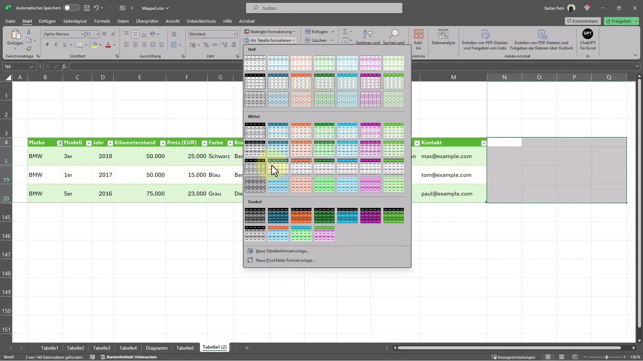Toggle Kommentare visibility button
Viewport: 643px width, 361px height.
tap(582, 21)
